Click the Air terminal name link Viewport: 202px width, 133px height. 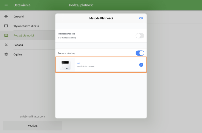pos(79,63)
